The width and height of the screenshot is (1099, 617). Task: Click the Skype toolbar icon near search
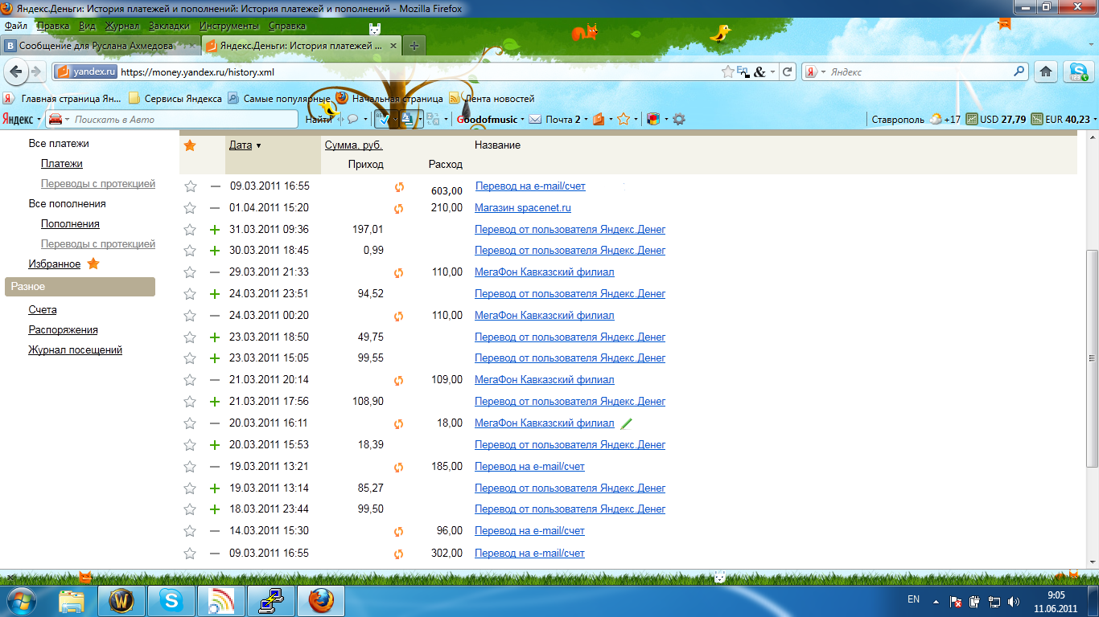click(x=1077, y=72)
